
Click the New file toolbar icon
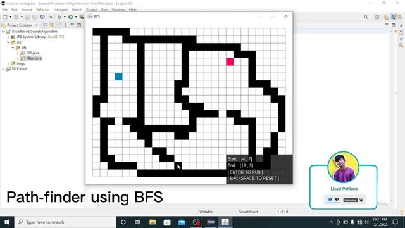tap(5, 17)
